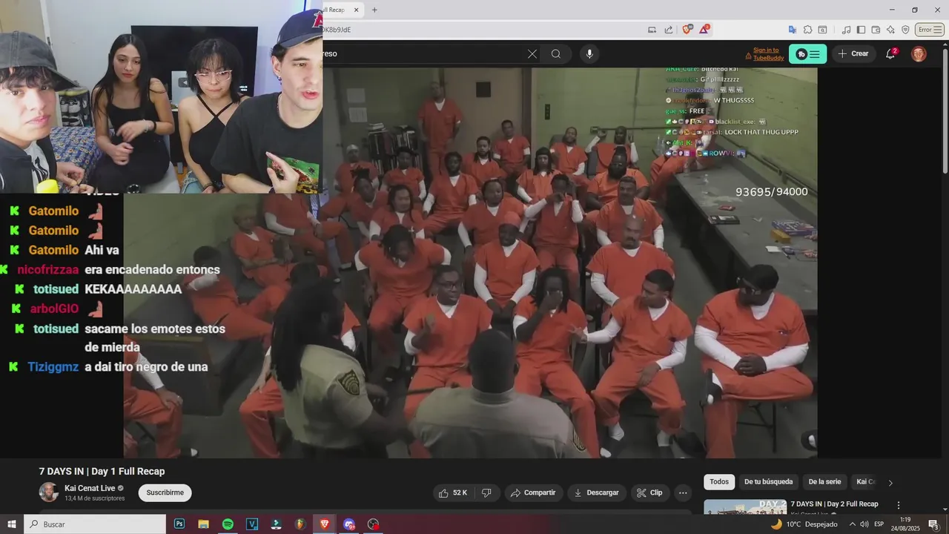The image size is (949, 534).
Task: Click the Clip button
Action: tap(650, 492)
